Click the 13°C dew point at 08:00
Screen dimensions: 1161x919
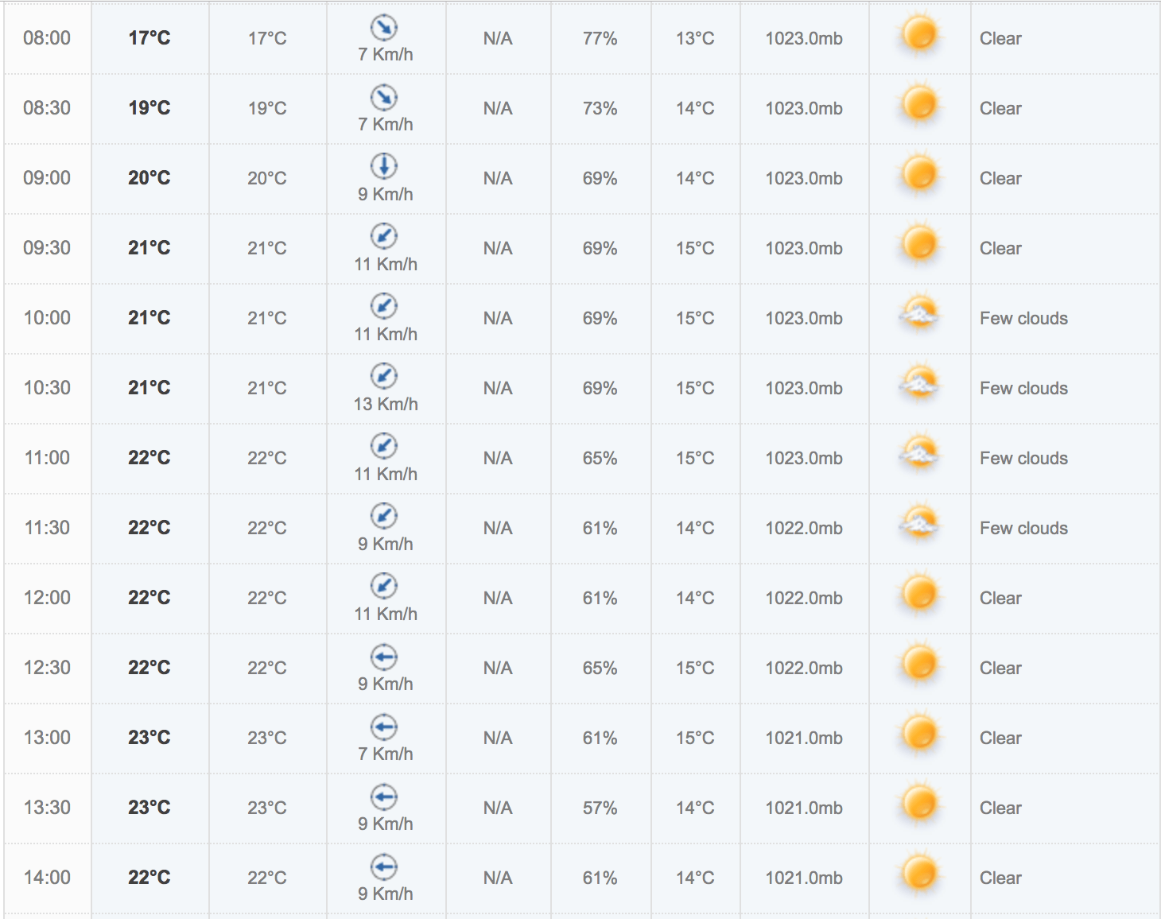[x=695, y=38]
